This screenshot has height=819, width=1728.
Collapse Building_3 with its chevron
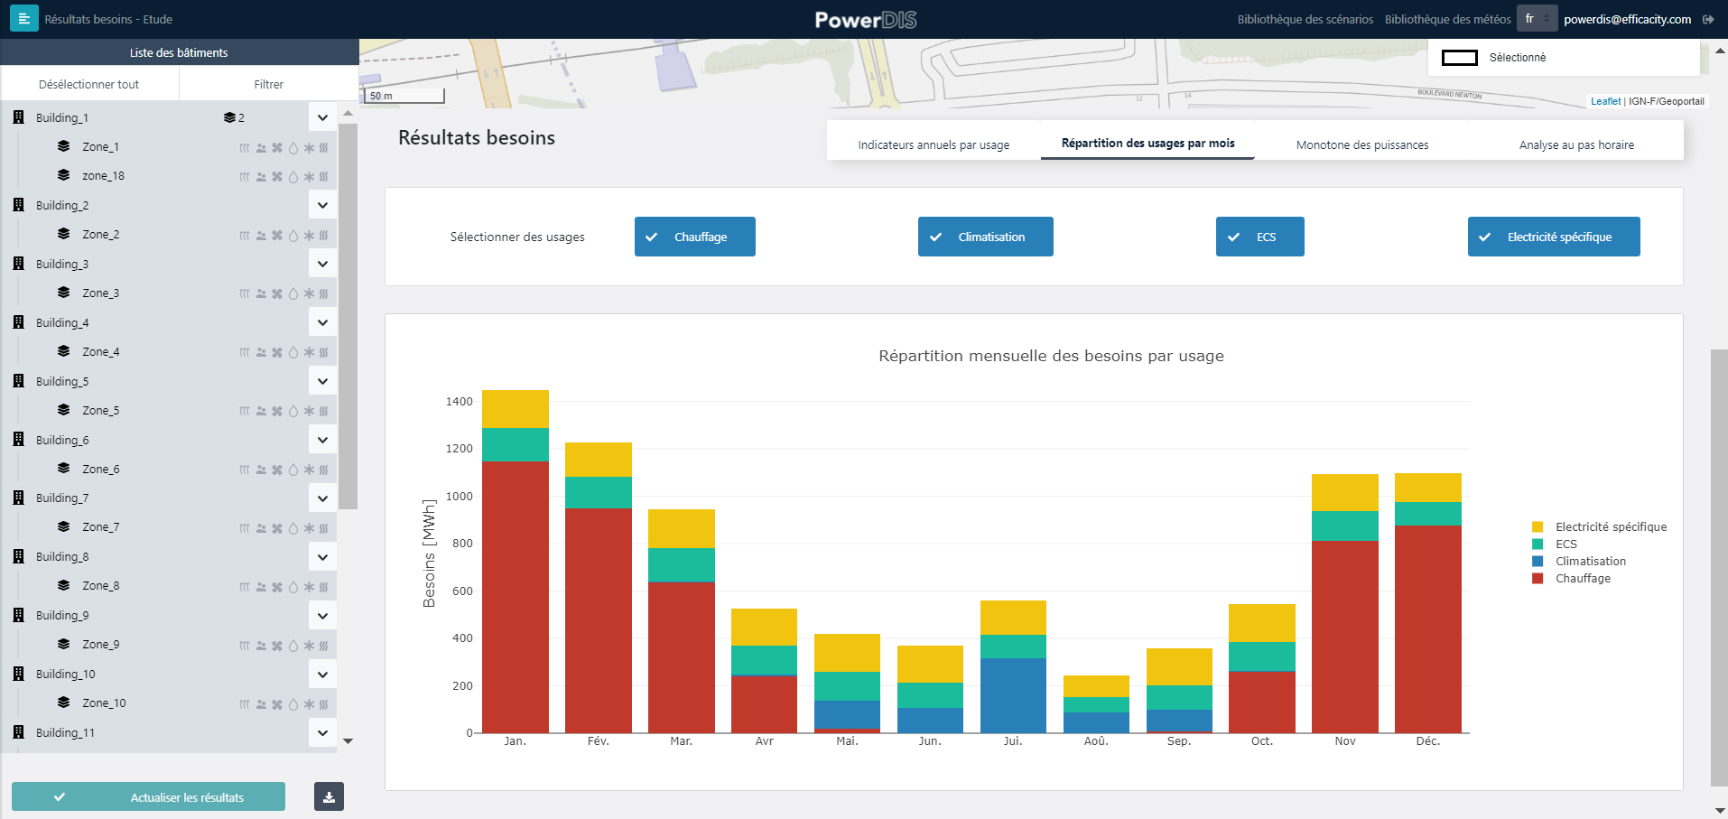(322, 264)
